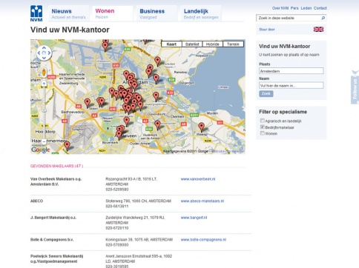Click the Plaats input field
The height and width of the screenshot is (268, 359).
pos(292,71)
